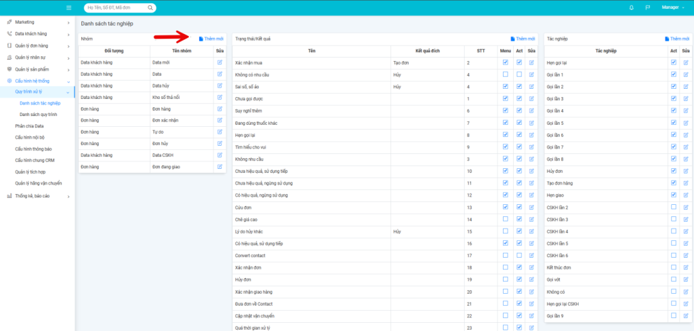Viewport: 694px width, 331px height.
Task: Click edit icon for Hẹn gọi lại task
Action: click(685, 62)
